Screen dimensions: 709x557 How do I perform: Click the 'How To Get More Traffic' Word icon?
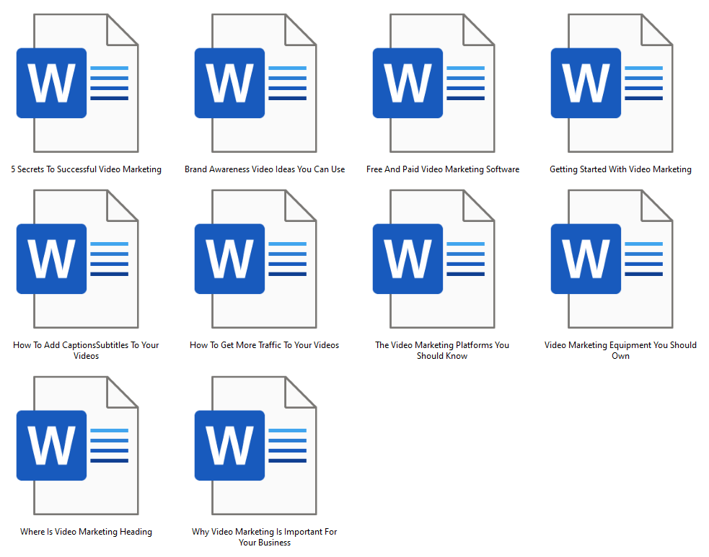point(255,259)
